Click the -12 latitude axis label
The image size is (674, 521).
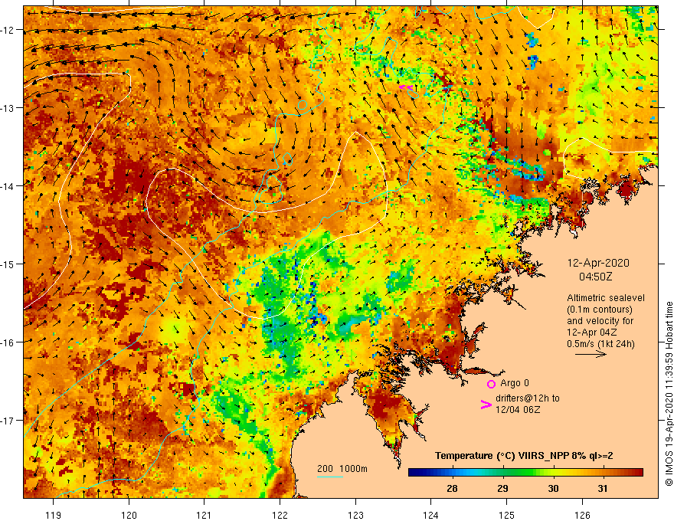click(x=8, y=30)
